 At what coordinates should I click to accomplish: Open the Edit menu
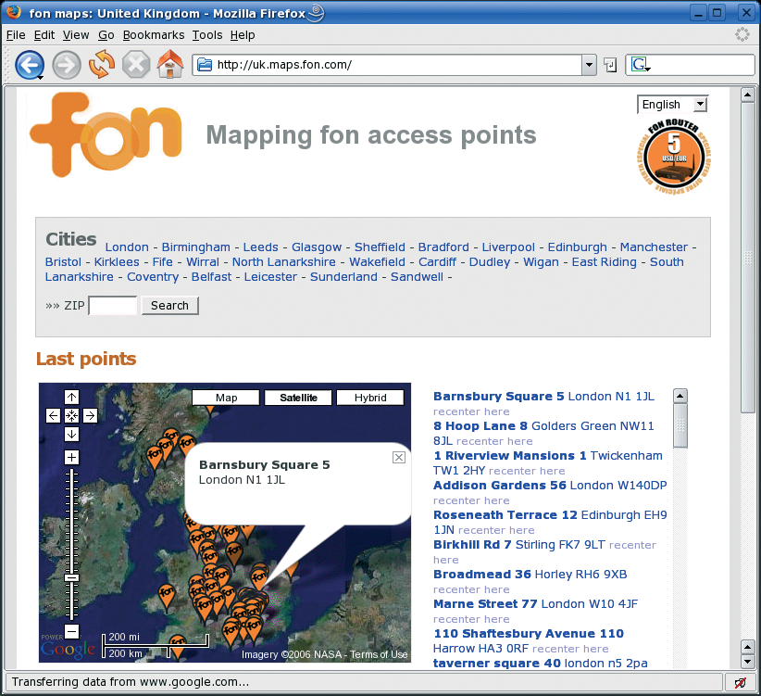point(44,35)
